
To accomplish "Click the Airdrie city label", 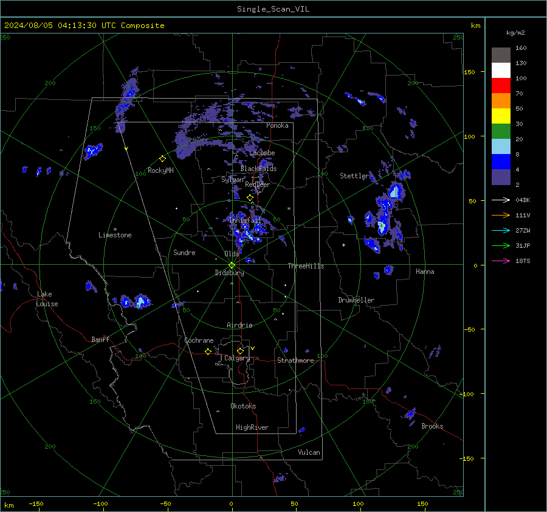I will coord(239,325).
